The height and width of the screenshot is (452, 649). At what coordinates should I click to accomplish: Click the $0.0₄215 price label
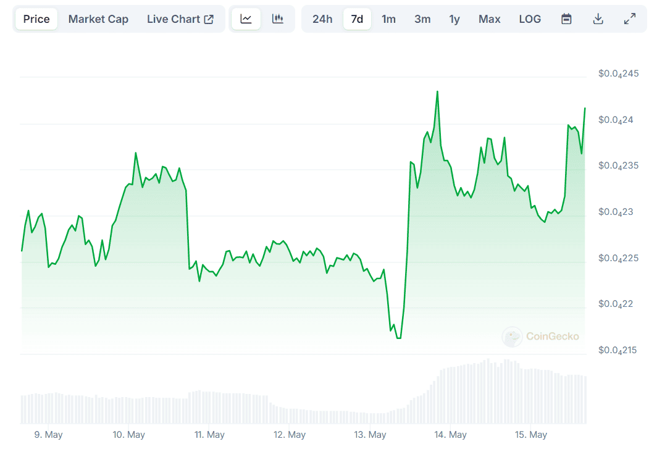tap(618, 350)
